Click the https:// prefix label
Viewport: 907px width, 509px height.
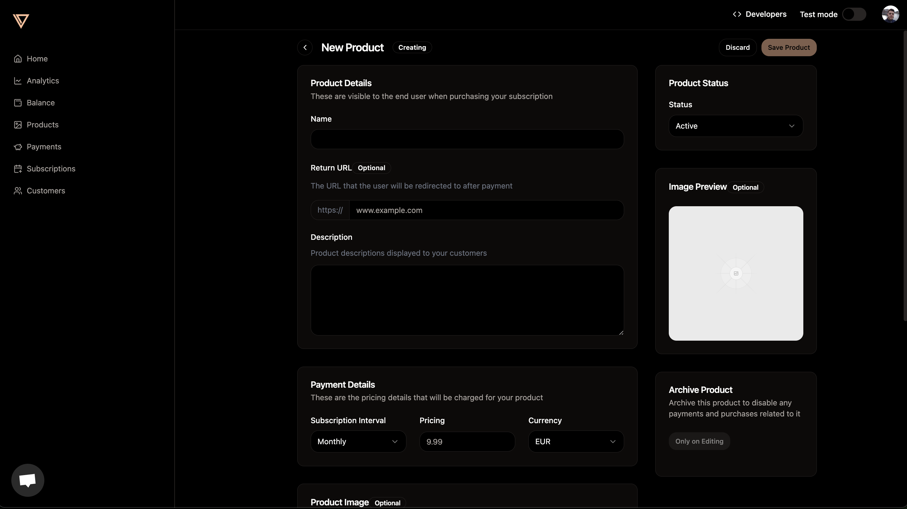coord(330,211)
